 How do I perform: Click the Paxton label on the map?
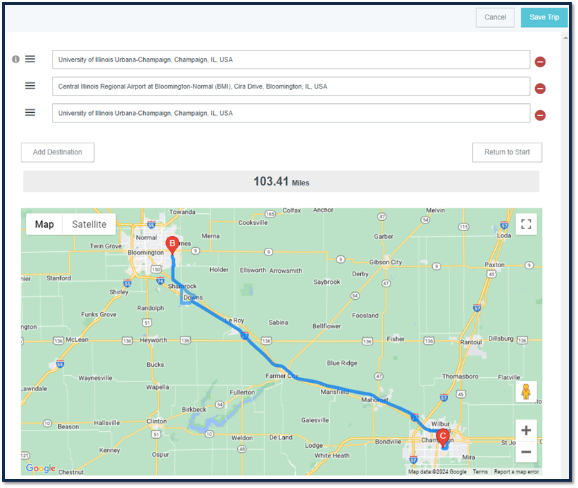pyautogui.click(x=495, y=264)
